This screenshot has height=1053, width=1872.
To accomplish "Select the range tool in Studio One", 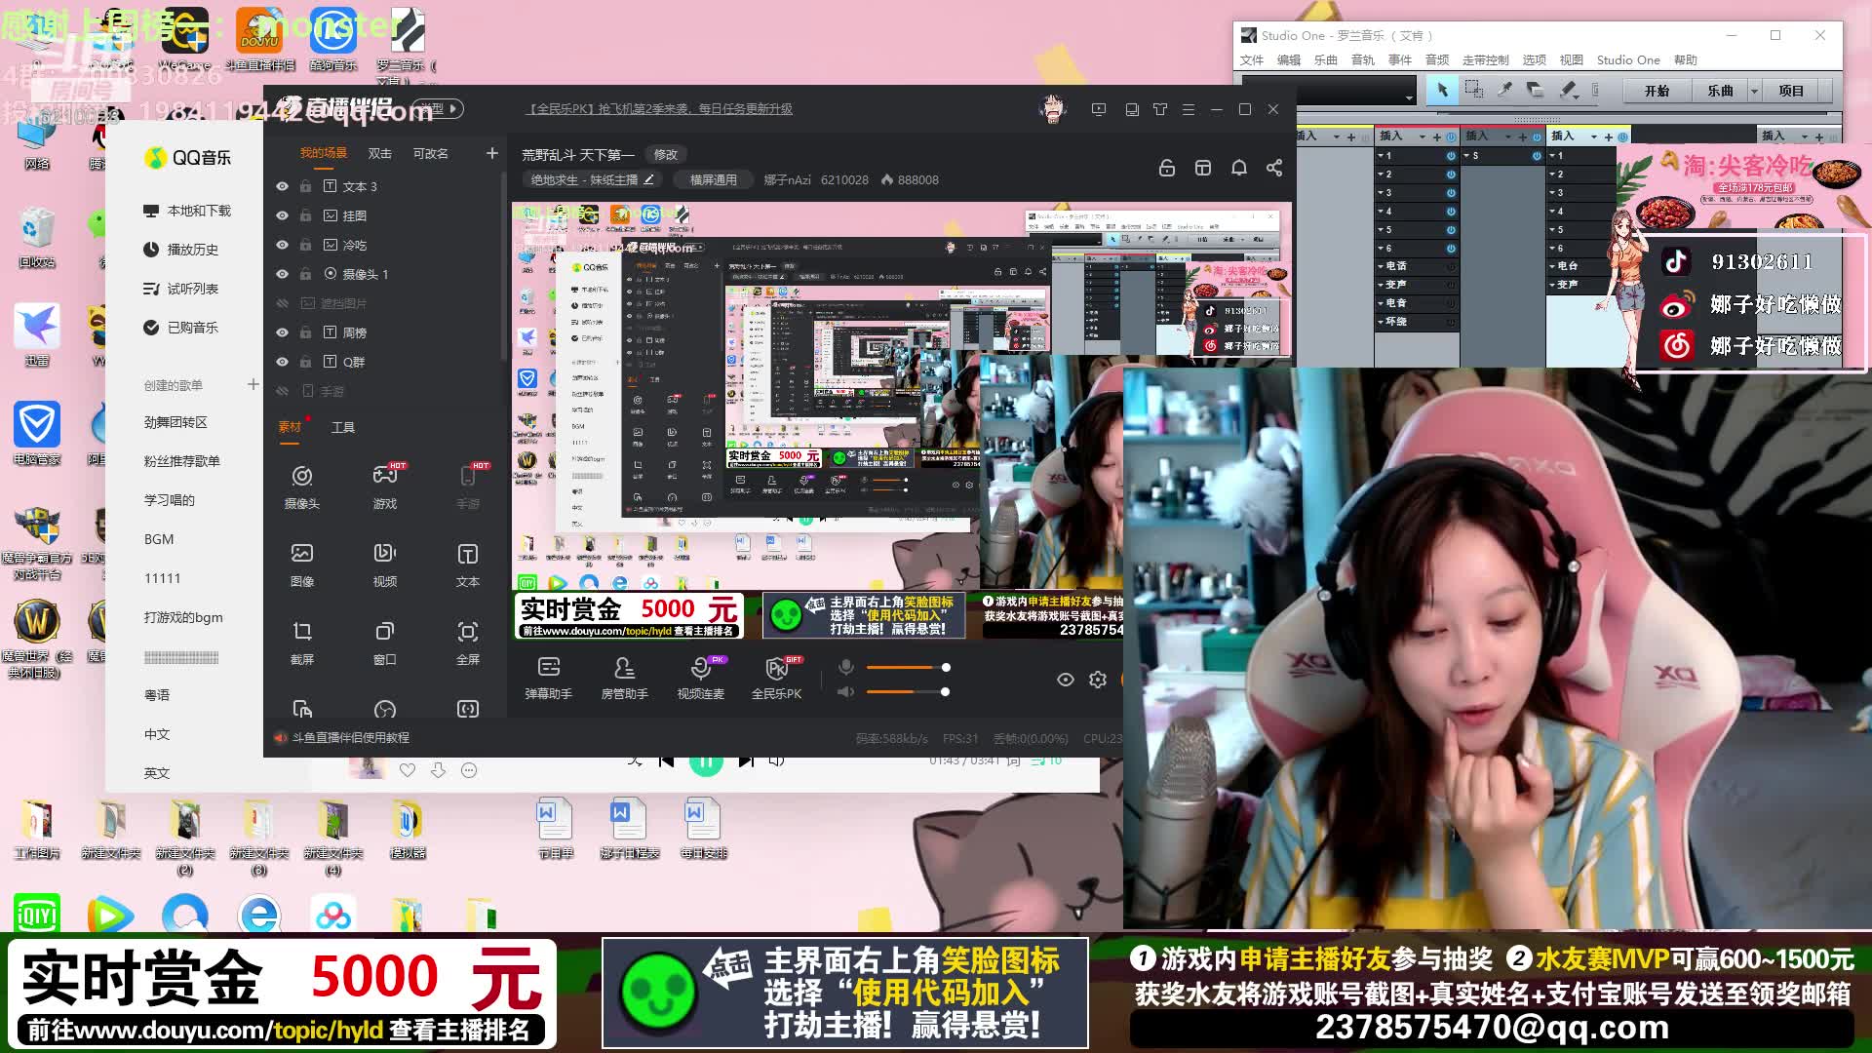I will pyautogui.click(x=1474, y=90).
